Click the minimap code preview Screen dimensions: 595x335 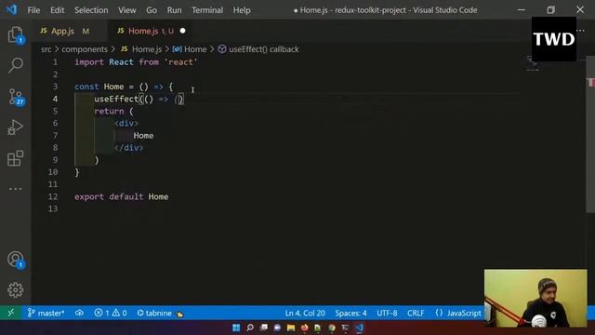[533, 63]
